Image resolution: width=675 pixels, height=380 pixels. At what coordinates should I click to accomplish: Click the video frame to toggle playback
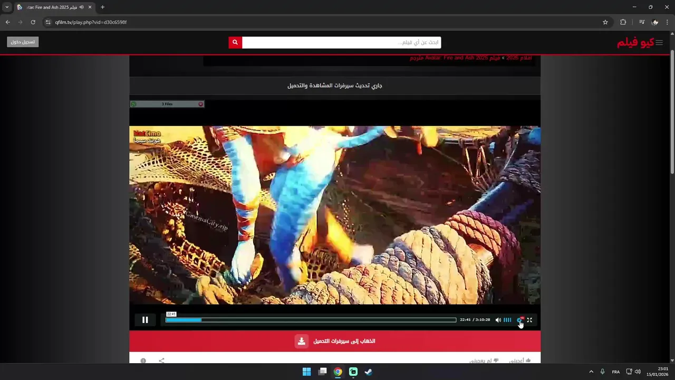coord(335,215)
